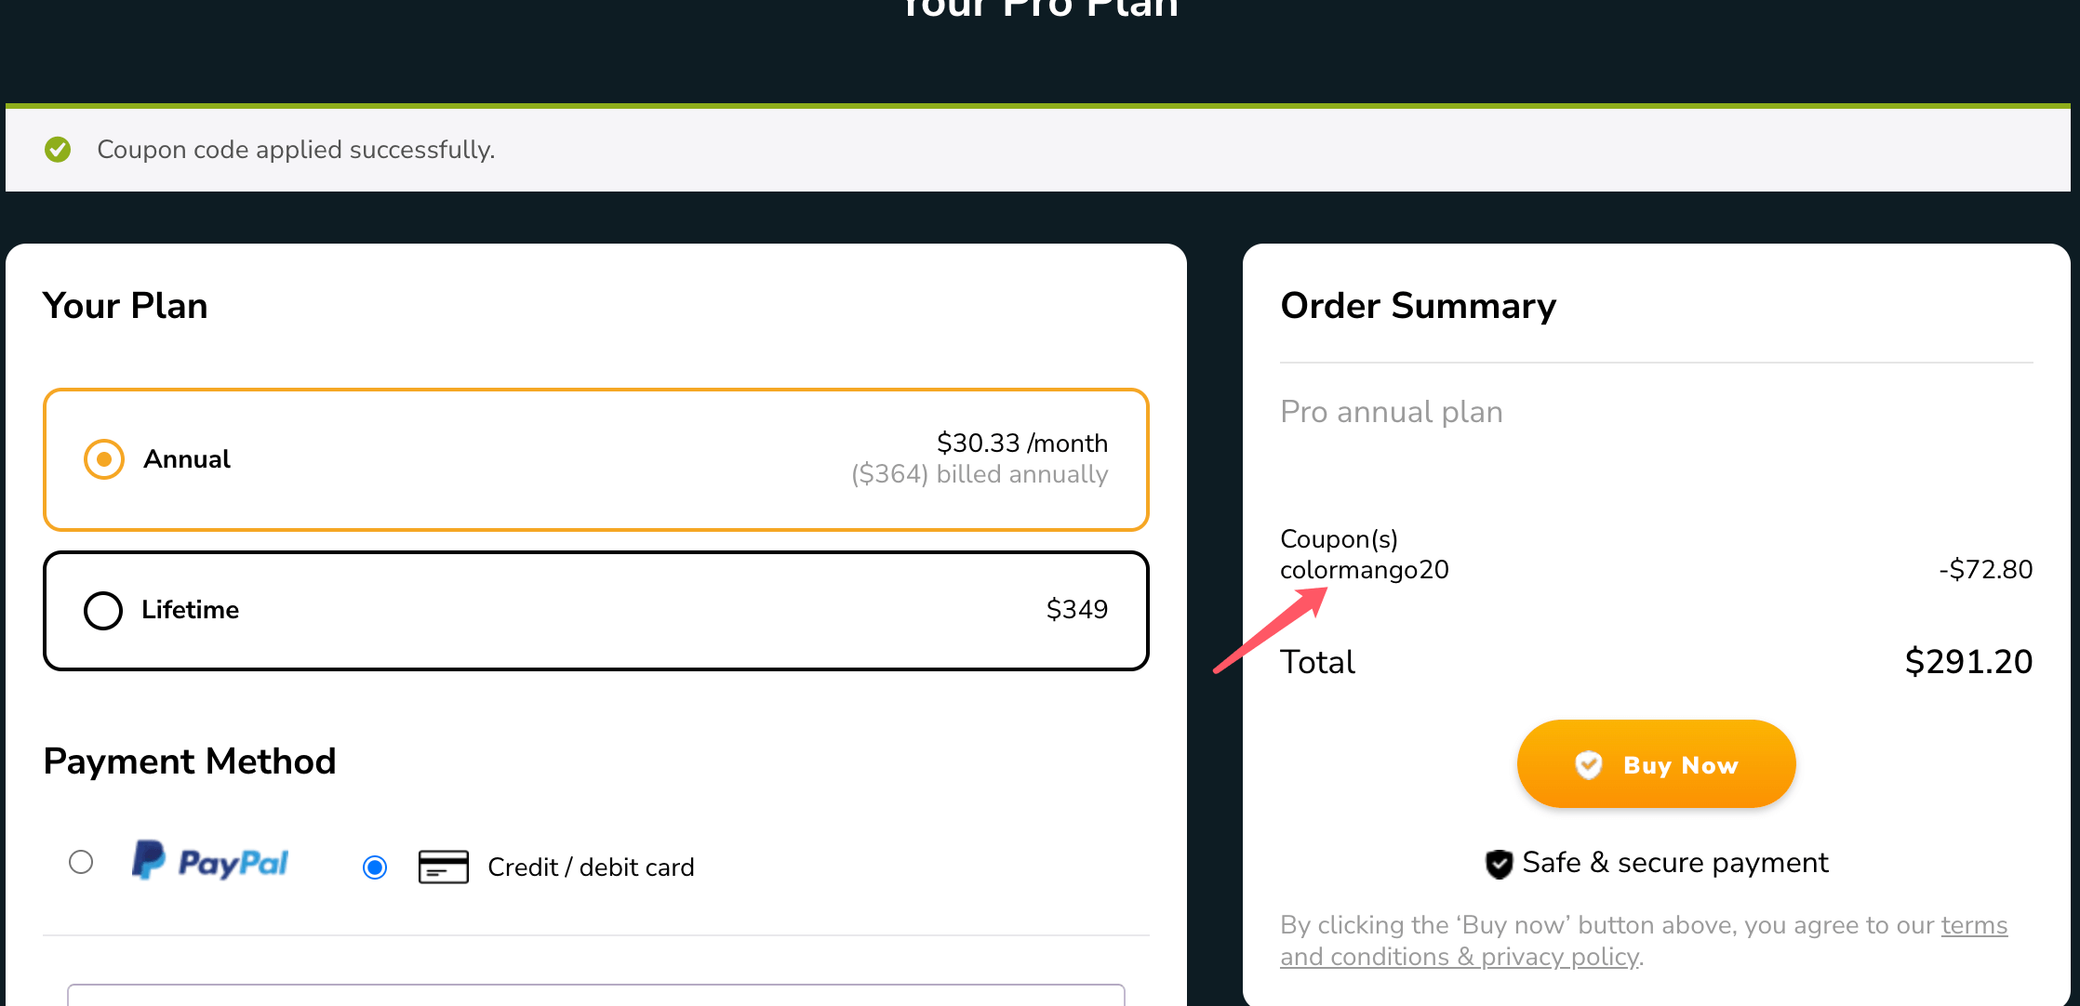Click the $291.20 total amount
The width and height of the screenshot is (2080, 1006).
pos(1967,661)
